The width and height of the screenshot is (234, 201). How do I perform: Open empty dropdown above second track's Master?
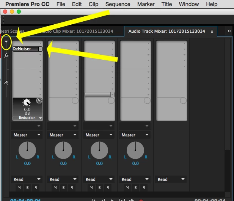click(x=63, y=126)
